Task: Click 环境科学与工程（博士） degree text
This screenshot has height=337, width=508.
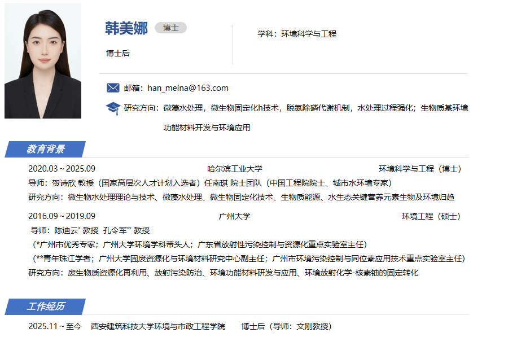Action: tap(420, 169)
